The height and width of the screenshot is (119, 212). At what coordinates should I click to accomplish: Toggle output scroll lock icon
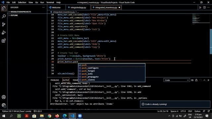point(196,80)
